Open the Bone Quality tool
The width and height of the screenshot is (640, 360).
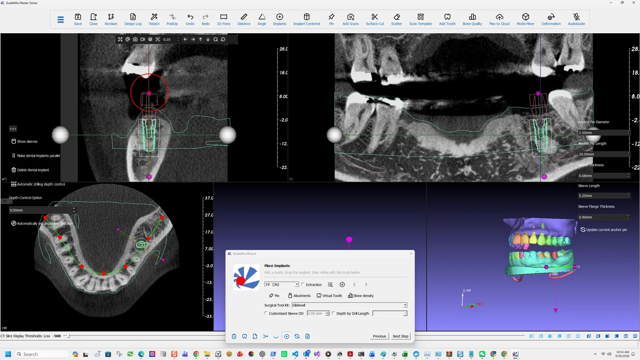pos(472,19)
